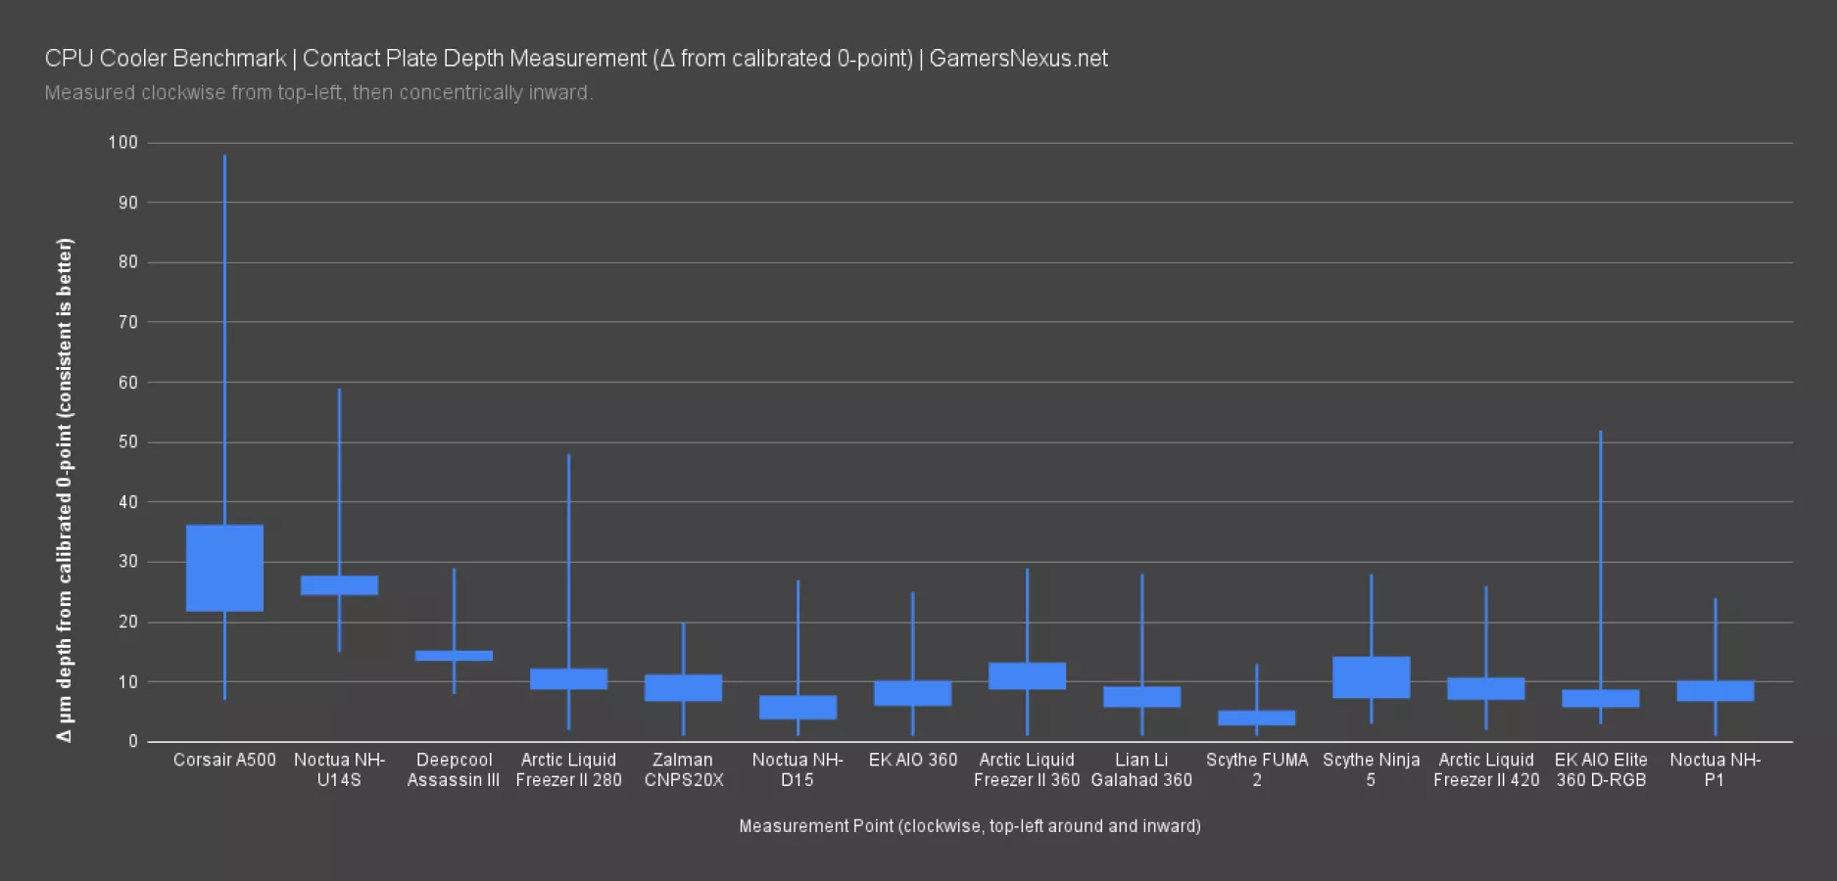This screenshot has width=1837, height=881.
Task: Click the subtitle 'Measured clockwise from top-left'
Action: [x=318, y=93]
